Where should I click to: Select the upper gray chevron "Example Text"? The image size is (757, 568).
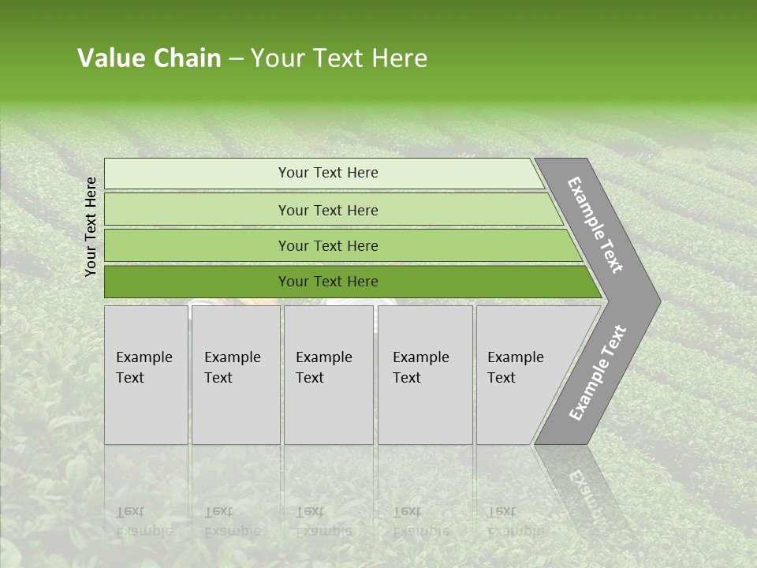597,226
